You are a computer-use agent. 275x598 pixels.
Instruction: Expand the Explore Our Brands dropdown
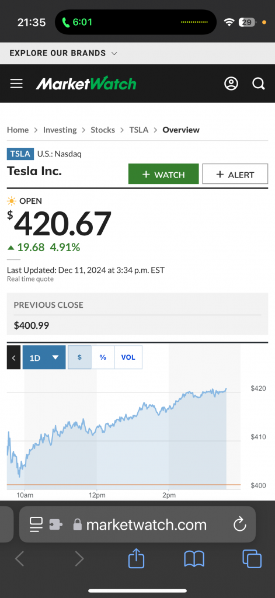pyautogui.click(x=63, y=53)
